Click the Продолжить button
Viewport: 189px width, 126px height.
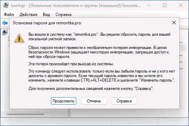coord(63,101)
